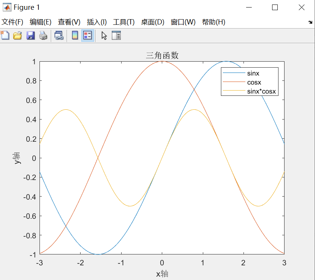Save the figure via the floppy disk icon
315x280 pixels.
click(x=30, y=35)
